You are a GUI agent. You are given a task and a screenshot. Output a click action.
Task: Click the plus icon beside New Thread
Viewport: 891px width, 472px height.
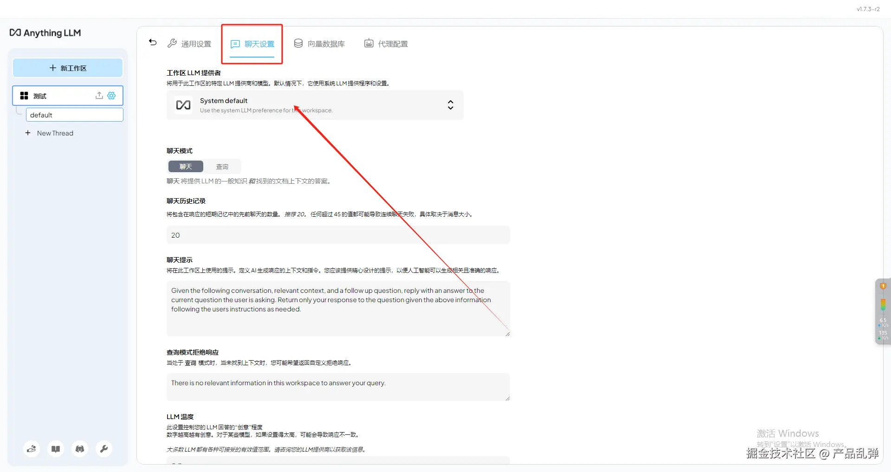pyautogui.click(x=28, y=133)
